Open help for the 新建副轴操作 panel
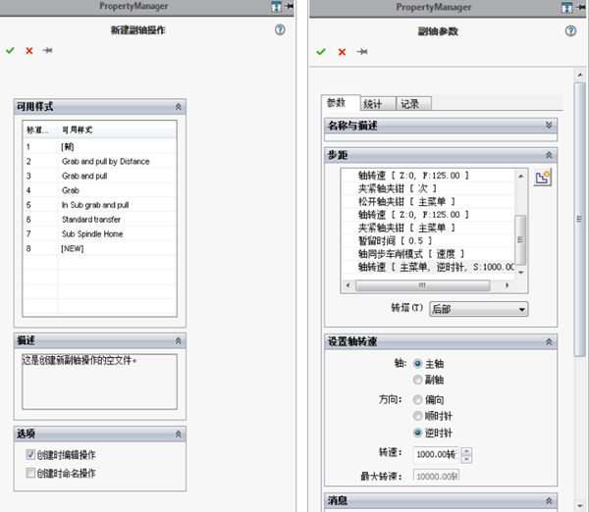 (280, 30)
